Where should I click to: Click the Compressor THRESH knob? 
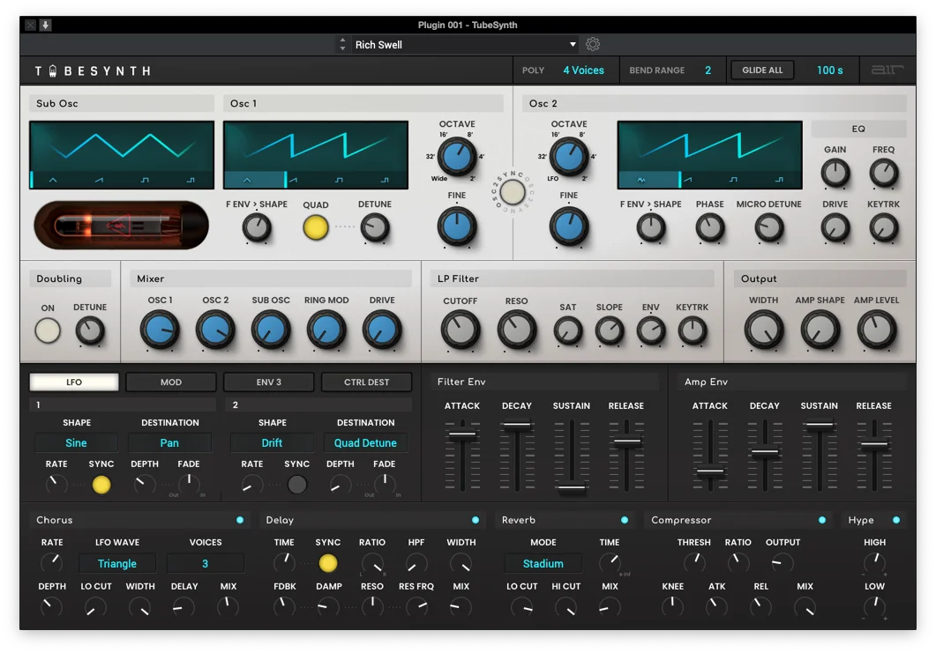point(693,561)
